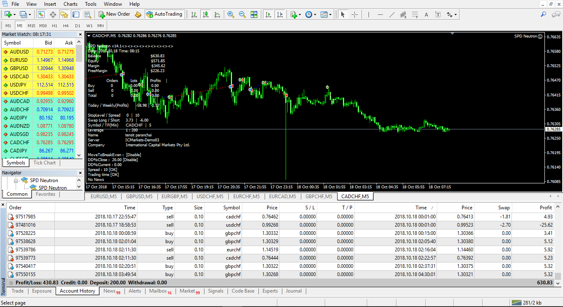Switch to the EURUSD,M5 chart tab
The height and width of the screenshot is (307, 563).
pyautogui.click(x=103, y=197)
